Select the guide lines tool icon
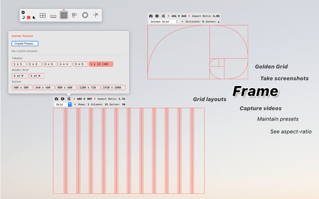Viewport: 319px width, 199px height. [x=74, y=15]
